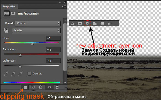Create a new layer
The width and height of the screenshot is (161, 100).
click(102, 24)
